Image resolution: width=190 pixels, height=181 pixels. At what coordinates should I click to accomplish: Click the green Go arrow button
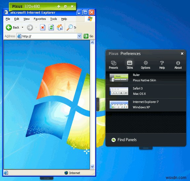[86, 36]
